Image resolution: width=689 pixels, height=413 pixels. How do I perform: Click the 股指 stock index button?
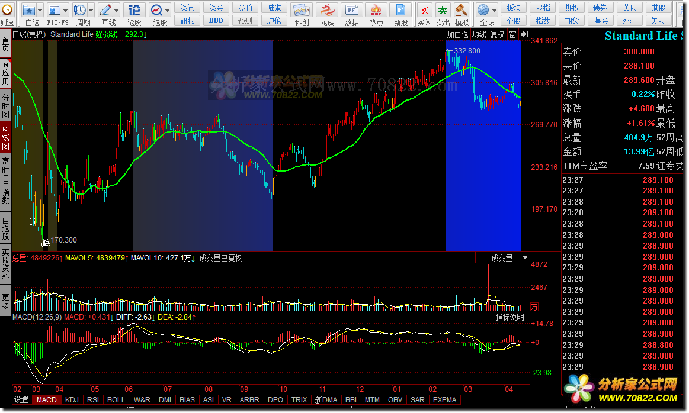coord(543,8)
